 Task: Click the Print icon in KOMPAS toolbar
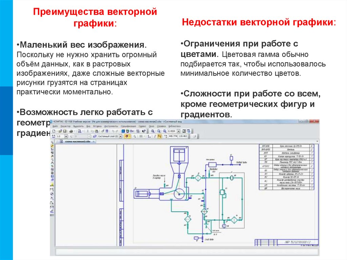point(71,131)
